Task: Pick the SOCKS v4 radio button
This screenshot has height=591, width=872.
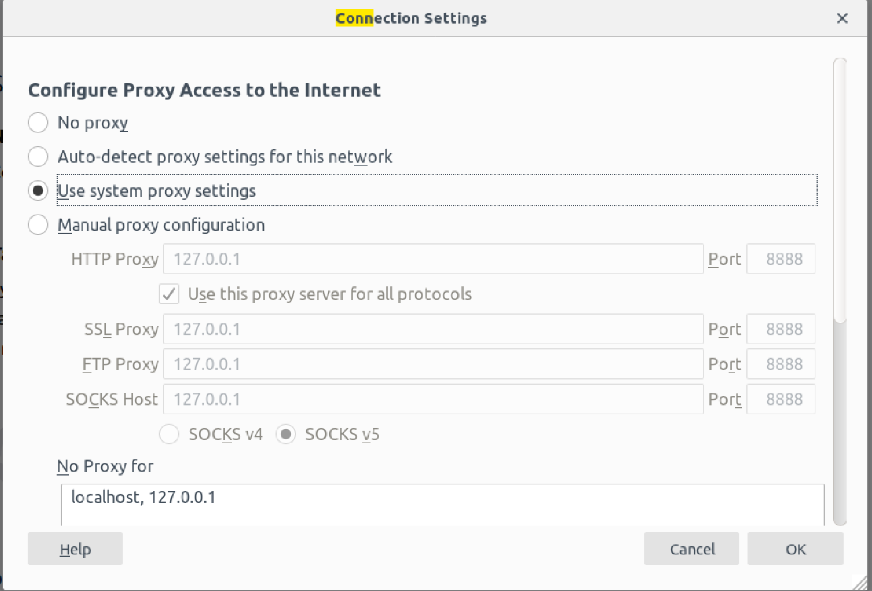Action: 169,435
